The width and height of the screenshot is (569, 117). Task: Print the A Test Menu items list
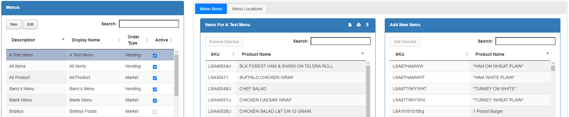(358, 25)
